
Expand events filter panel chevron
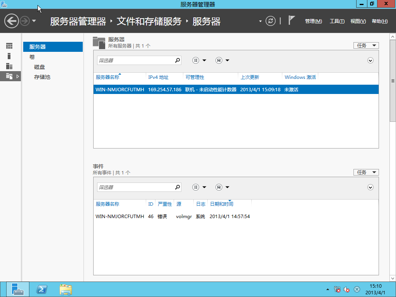(370, 187)
